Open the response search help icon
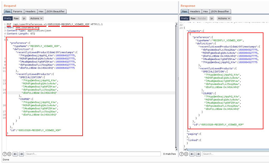The image size is (269, 163). coord(181,154)
